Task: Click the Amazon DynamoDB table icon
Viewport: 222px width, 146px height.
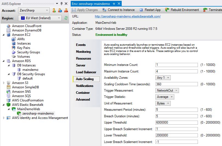Action: pyautogui.click(x=8, y=30)
